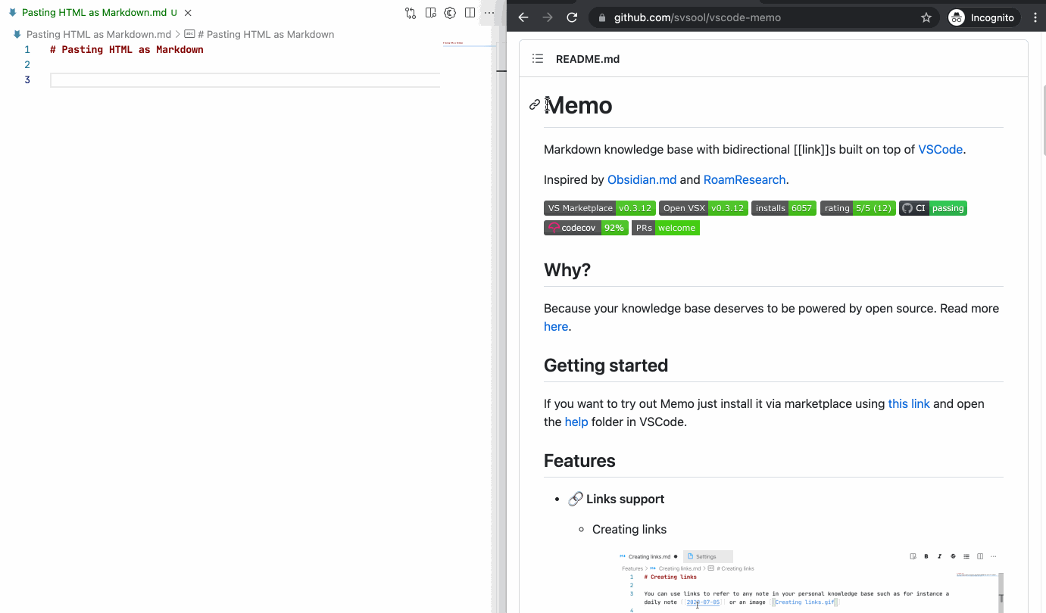Image resolution: width=1046 pixels, height=613 pixels.
Task: Bookmark this page with star icon
Action: (x=926, y=17)
